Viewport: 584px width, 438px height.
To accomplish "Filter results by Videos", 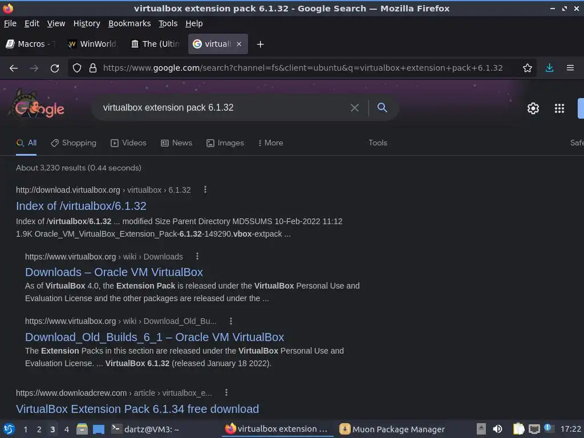I will [128, 143].
